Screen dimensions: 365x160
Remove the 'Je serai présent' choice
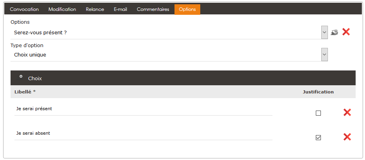347,113
